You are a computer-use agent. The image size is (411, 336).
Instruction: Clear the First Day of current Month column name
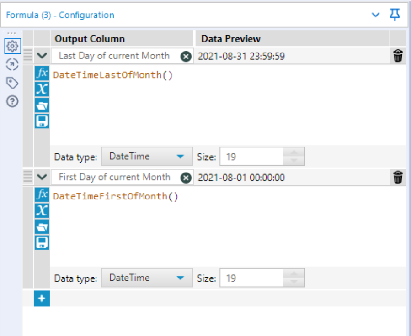[186, 178]
